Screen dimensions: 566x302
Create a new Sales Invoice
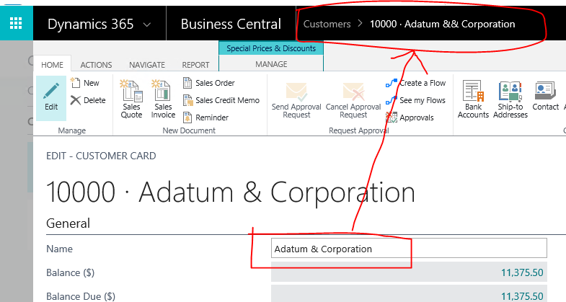coord(163,99)
